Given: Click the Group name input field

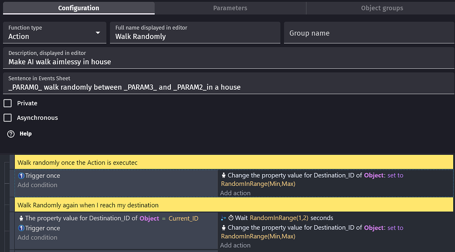Looking at the screenshot, I should (369, 32).
